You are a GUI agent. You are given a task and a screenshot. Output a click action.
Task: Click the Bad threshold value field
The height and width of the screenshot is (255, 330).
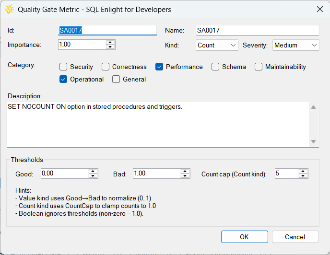[156, 174]
